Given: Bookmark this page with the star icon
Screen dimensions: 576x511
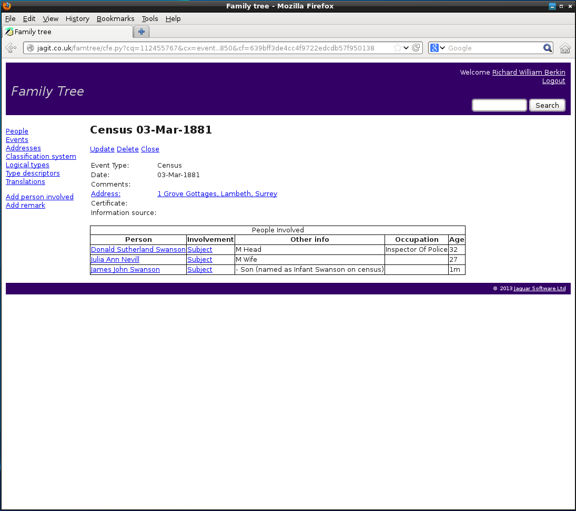Looking at the screenshot, I should click(x=398, y=48).
